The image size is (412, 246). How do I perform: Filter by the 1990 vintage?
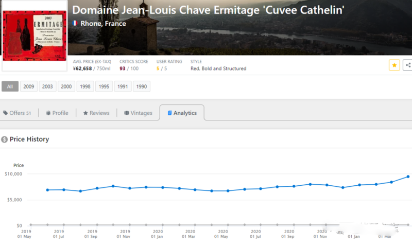click(x=142, y=86)
